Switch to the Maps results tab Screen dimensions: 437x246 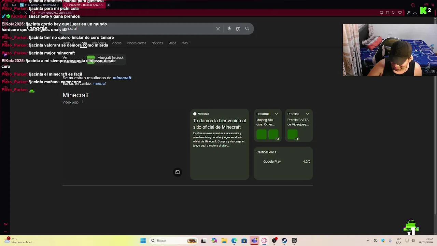click(x=172, y=43)
